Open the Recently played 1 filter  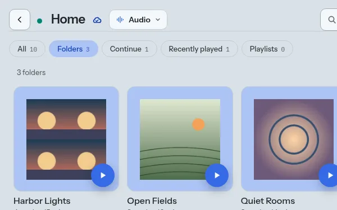(x=199, y=49)
